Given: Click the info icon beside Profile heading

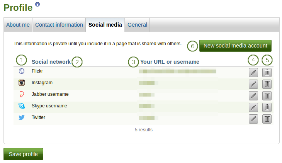Looking at the screenshot, I should coord(37,4).
